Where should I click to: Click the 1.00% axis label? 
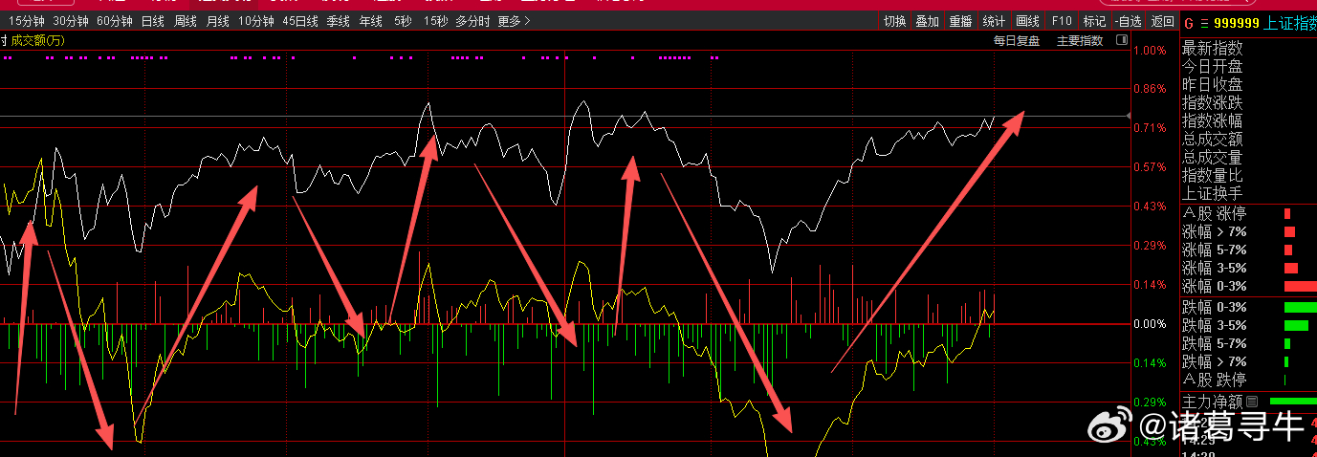pyautogui.click(x=1150, y=50)
